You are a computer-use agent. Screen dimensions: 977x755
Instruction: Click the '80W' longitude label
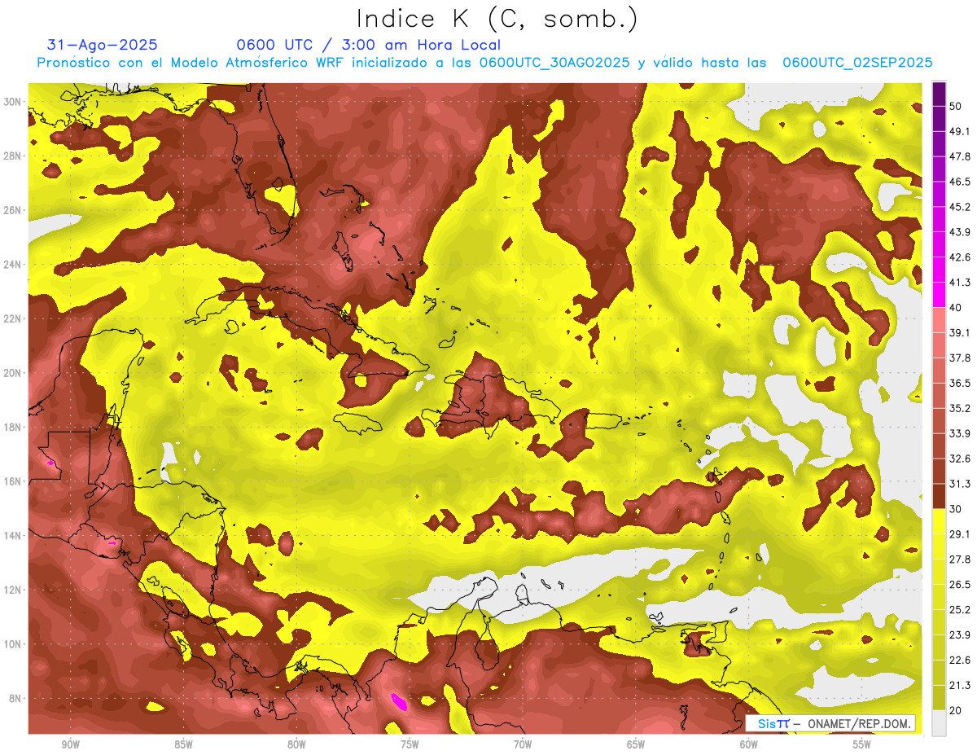click(x=296, y=744)
